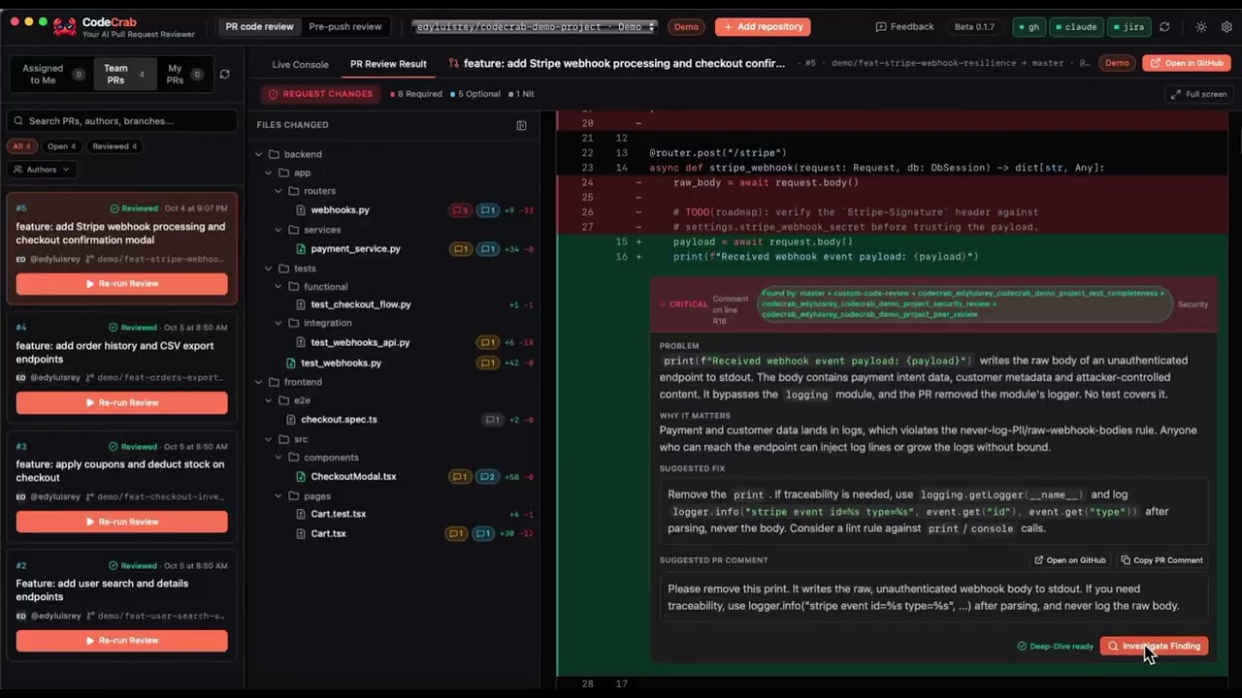Screen dimensions: 1242x698
Task: Open settings gear icon
Action: tap(1226, 27)
